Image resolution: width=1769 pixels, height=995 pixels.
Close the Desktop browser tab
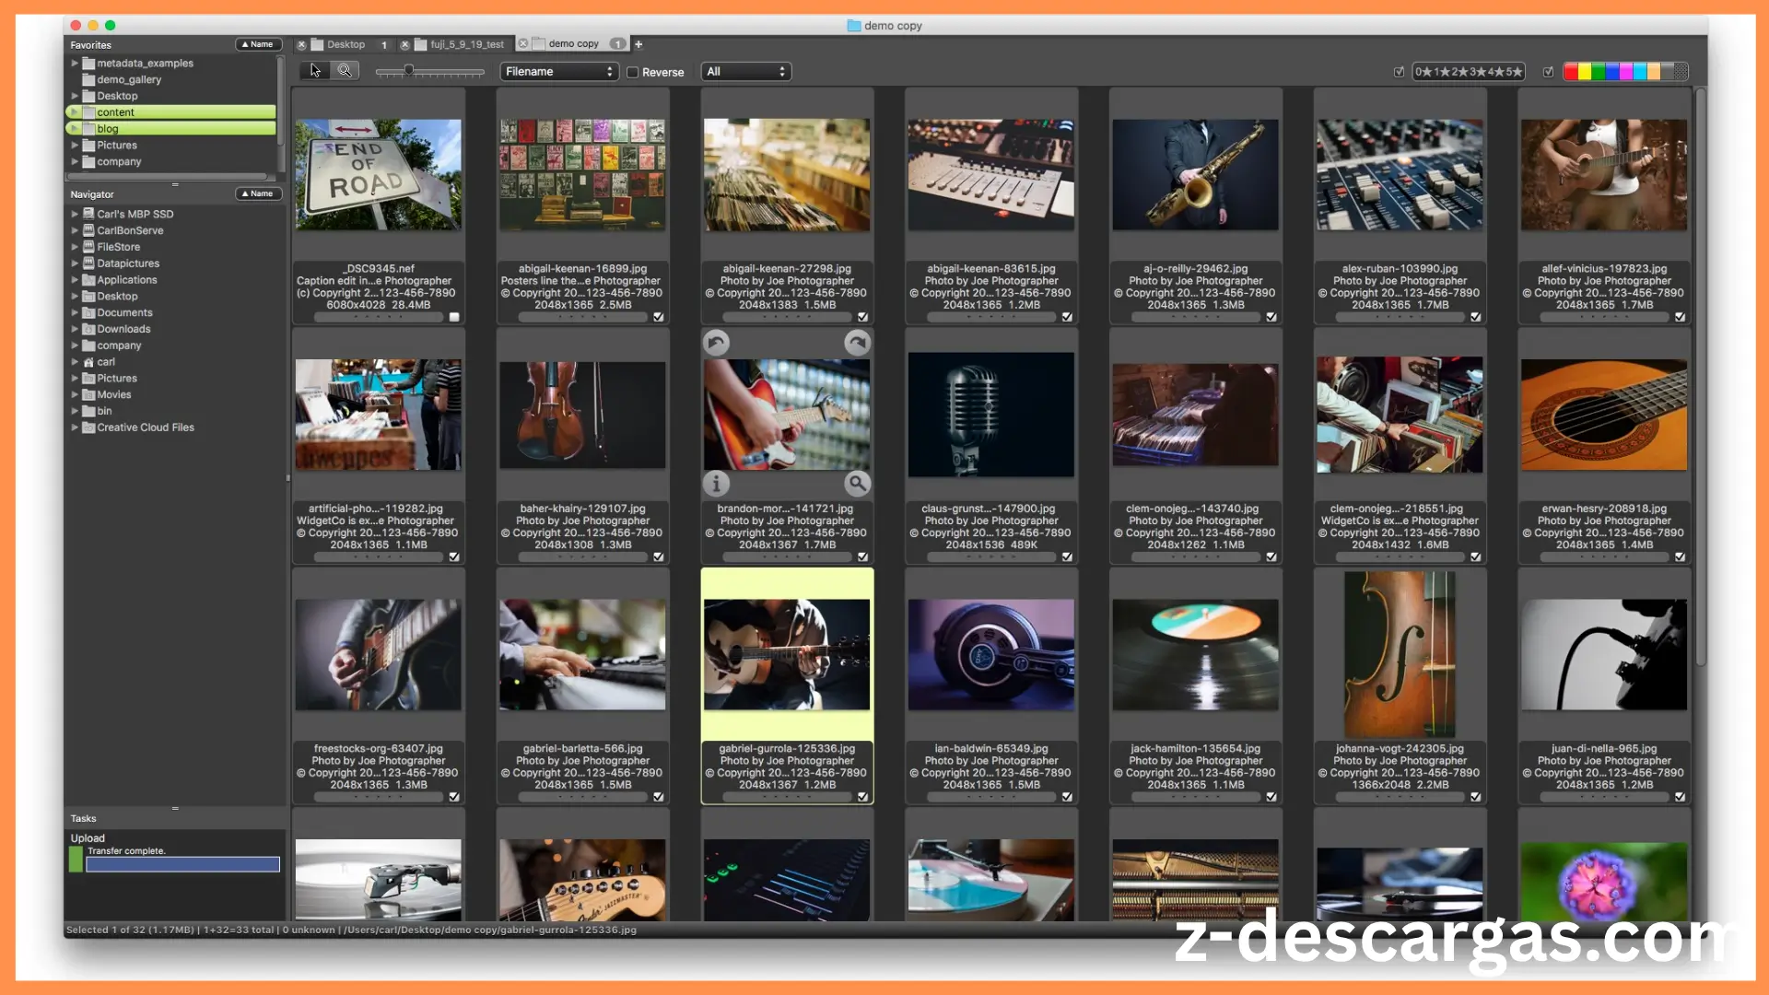(x=301, y=44)
